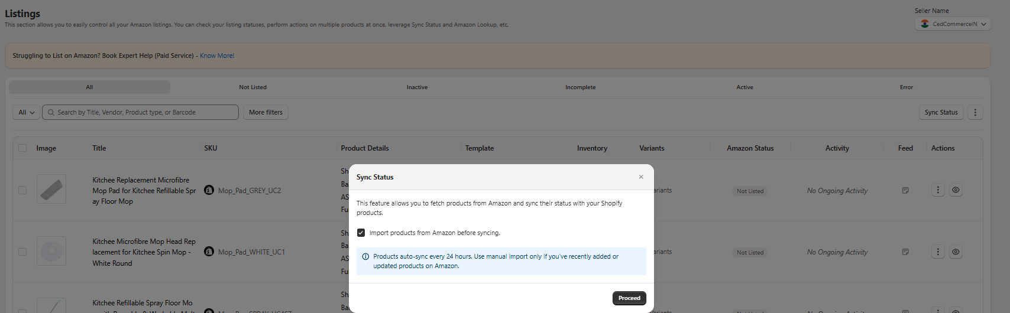Switch to the Not Listed tab

252,87
